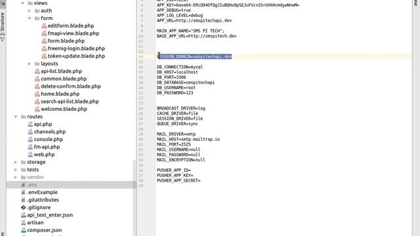Select token-update.blade.php file

(76, 56)
